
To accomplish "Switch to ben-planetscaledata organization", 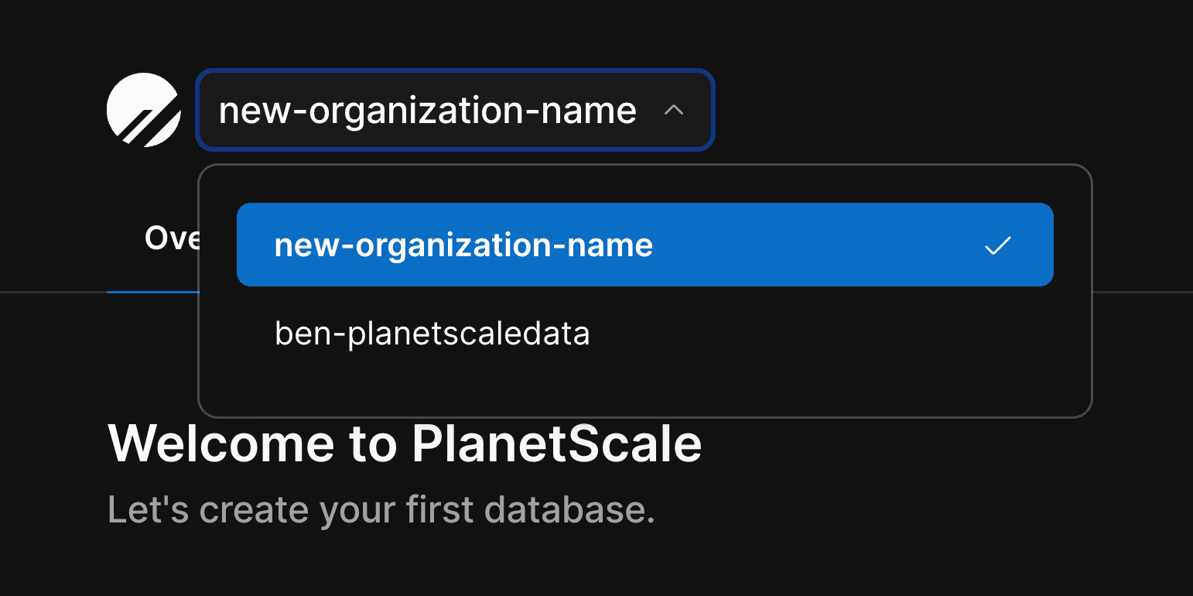I will coord(644,334).
